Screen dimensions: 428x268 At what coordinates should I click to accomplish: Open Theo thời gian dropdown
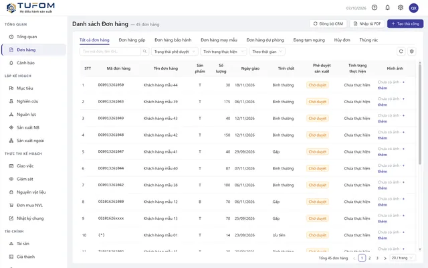coord(267,52)
